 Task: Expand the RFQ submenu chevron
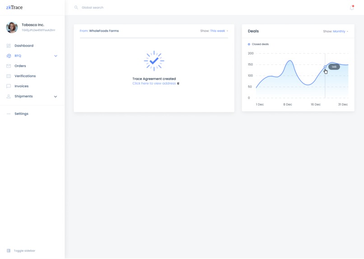click(56, 56)
